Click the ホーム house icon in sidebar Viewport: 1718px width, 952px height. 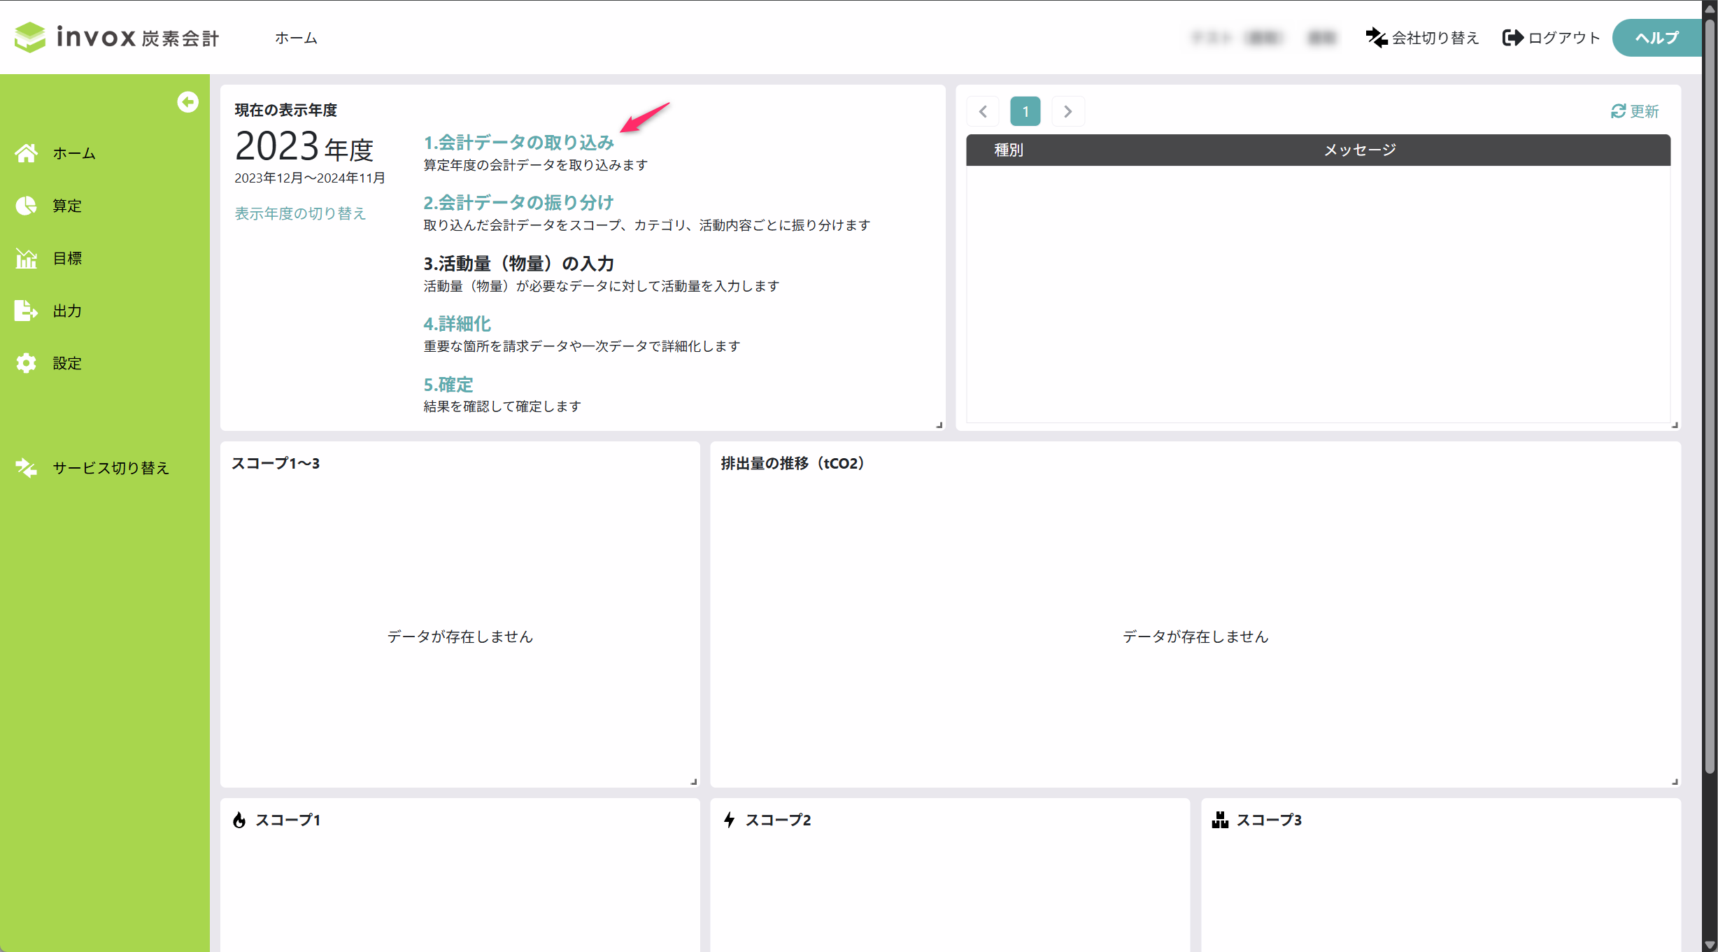[27, 152]
